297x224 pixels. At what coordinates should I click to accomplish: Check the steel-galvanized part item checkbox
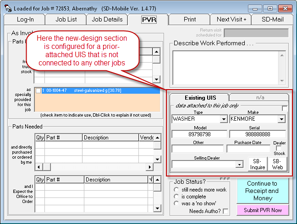pyautogui.click(x=38, y=91)
